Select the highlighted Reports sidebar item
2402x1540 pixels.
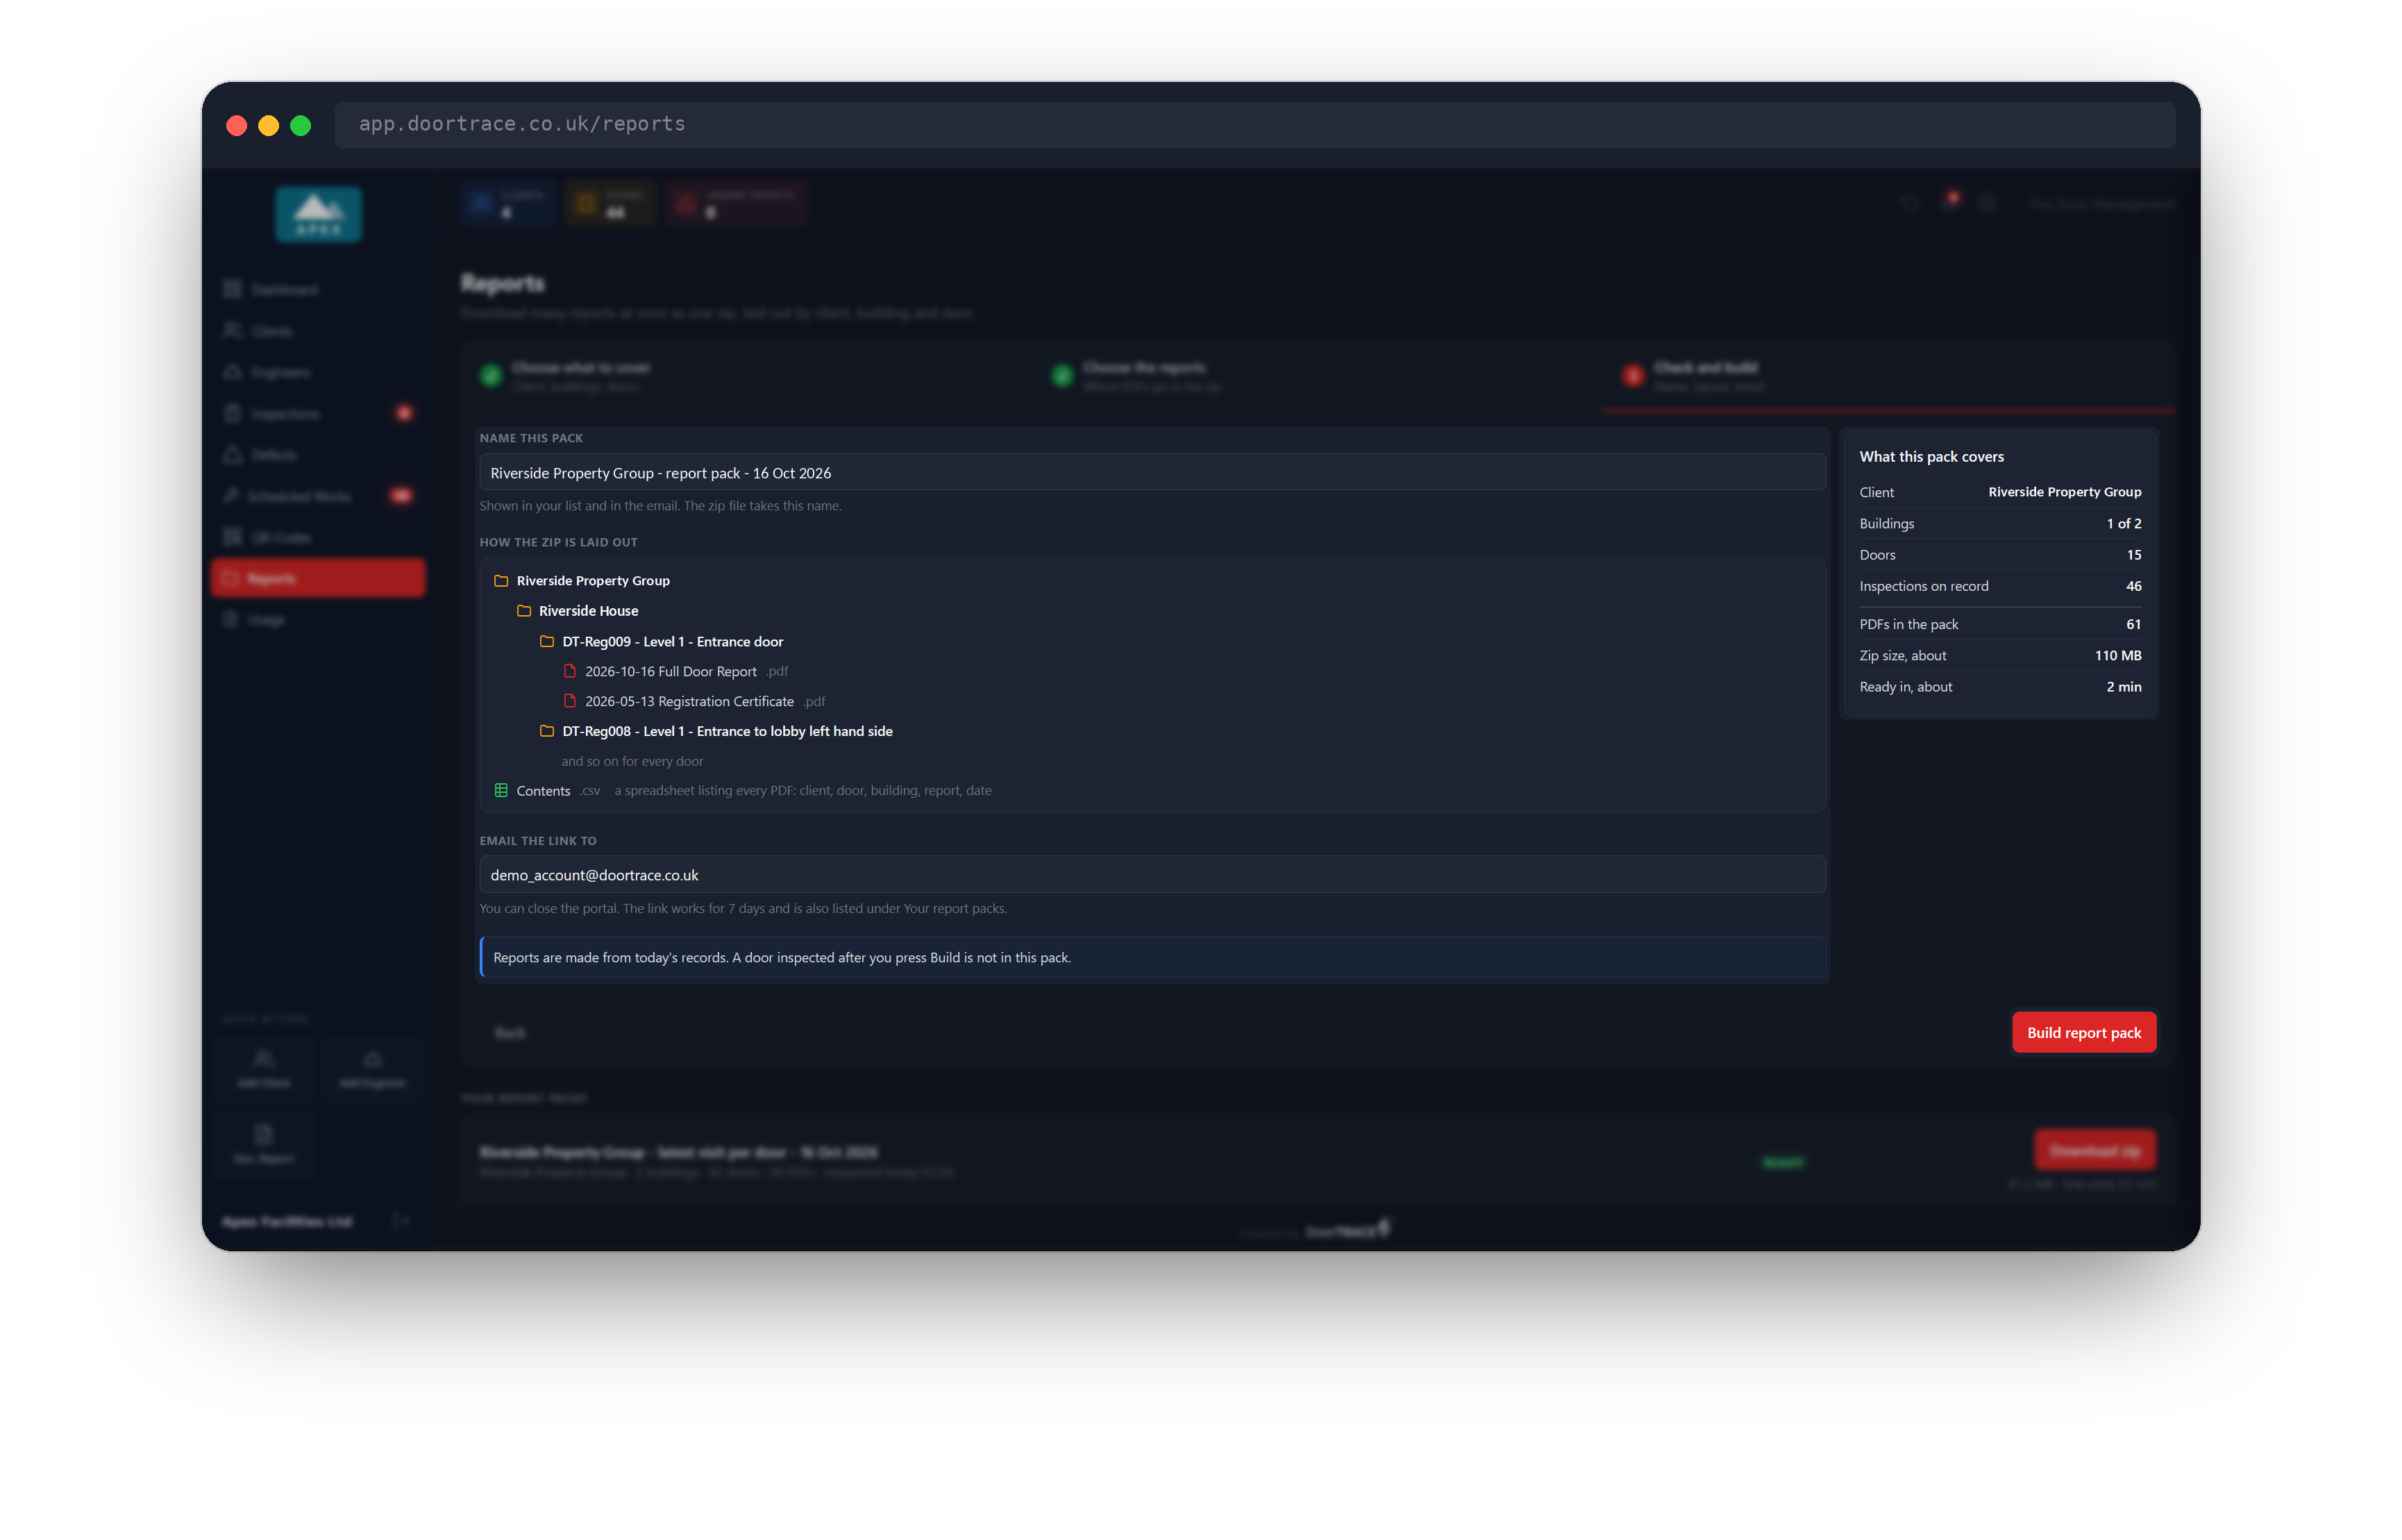tap(319, 578)
